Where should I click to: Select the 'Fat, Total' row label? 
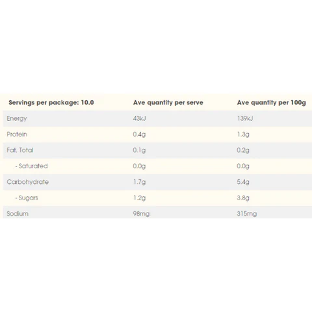[x=20, y=150]
